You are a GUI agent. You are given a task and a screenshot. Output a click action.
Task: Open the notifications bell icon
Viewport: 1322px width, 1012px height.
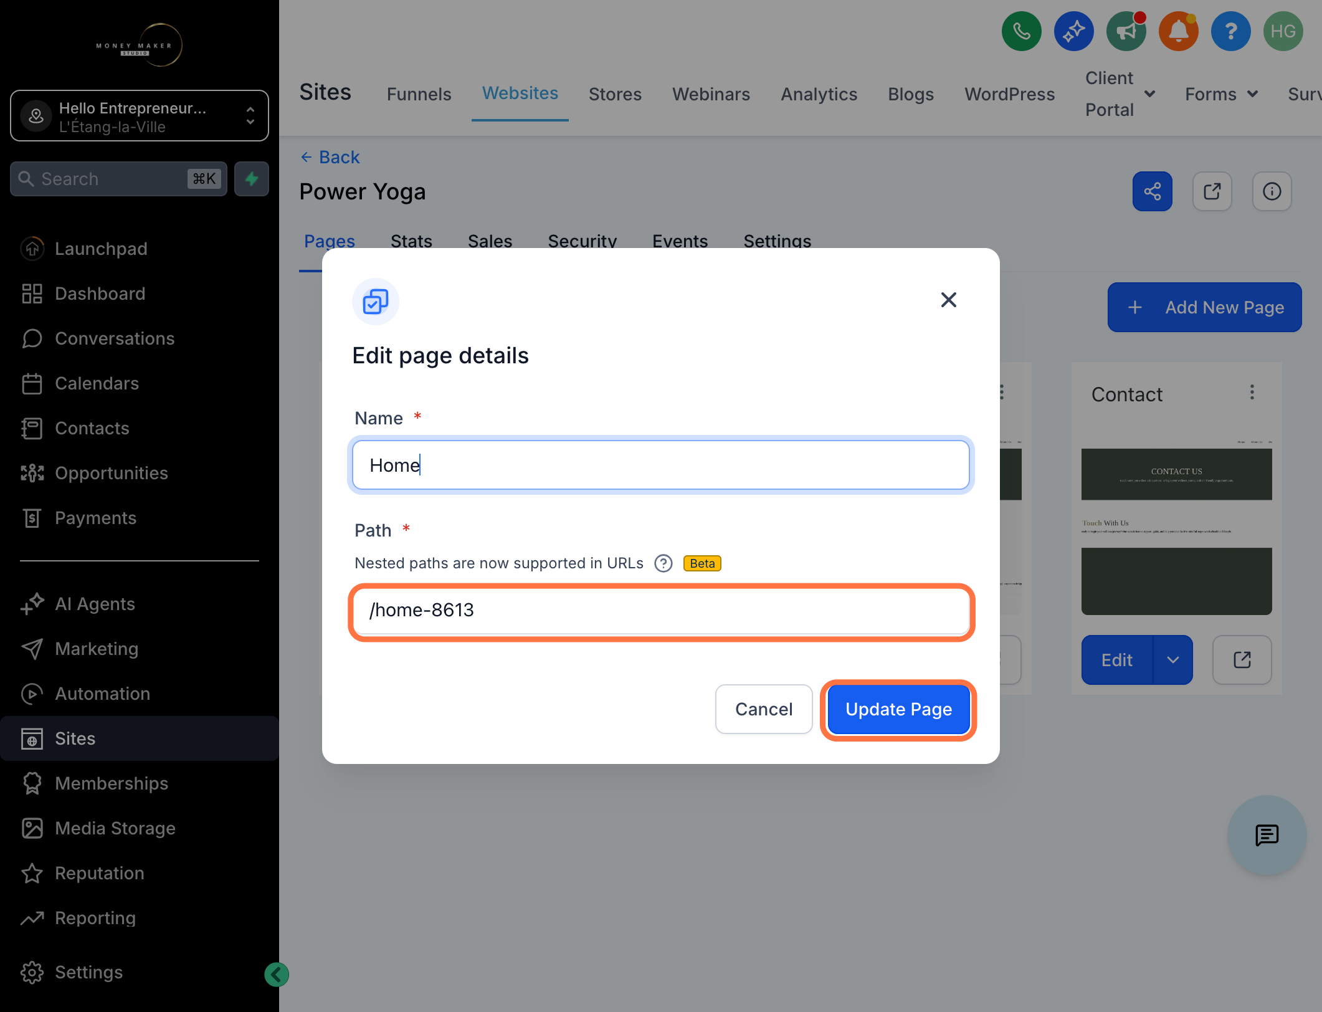click(x=1178, y=31)
